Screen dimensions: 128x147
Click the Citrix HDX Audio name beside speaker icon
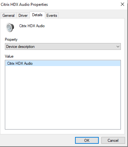(x=32, y=26)
